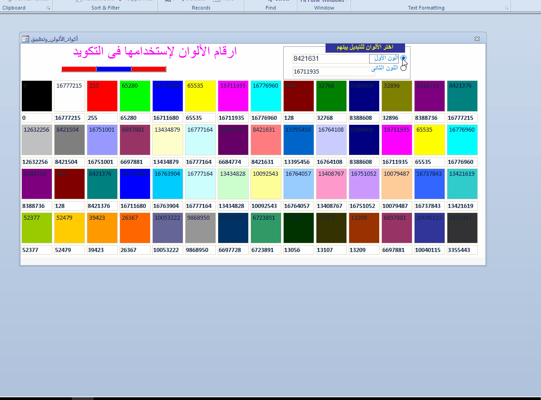541x400 pixels.
Task: Pick the orange swatch labeled 39423
Action: (102, 228)
